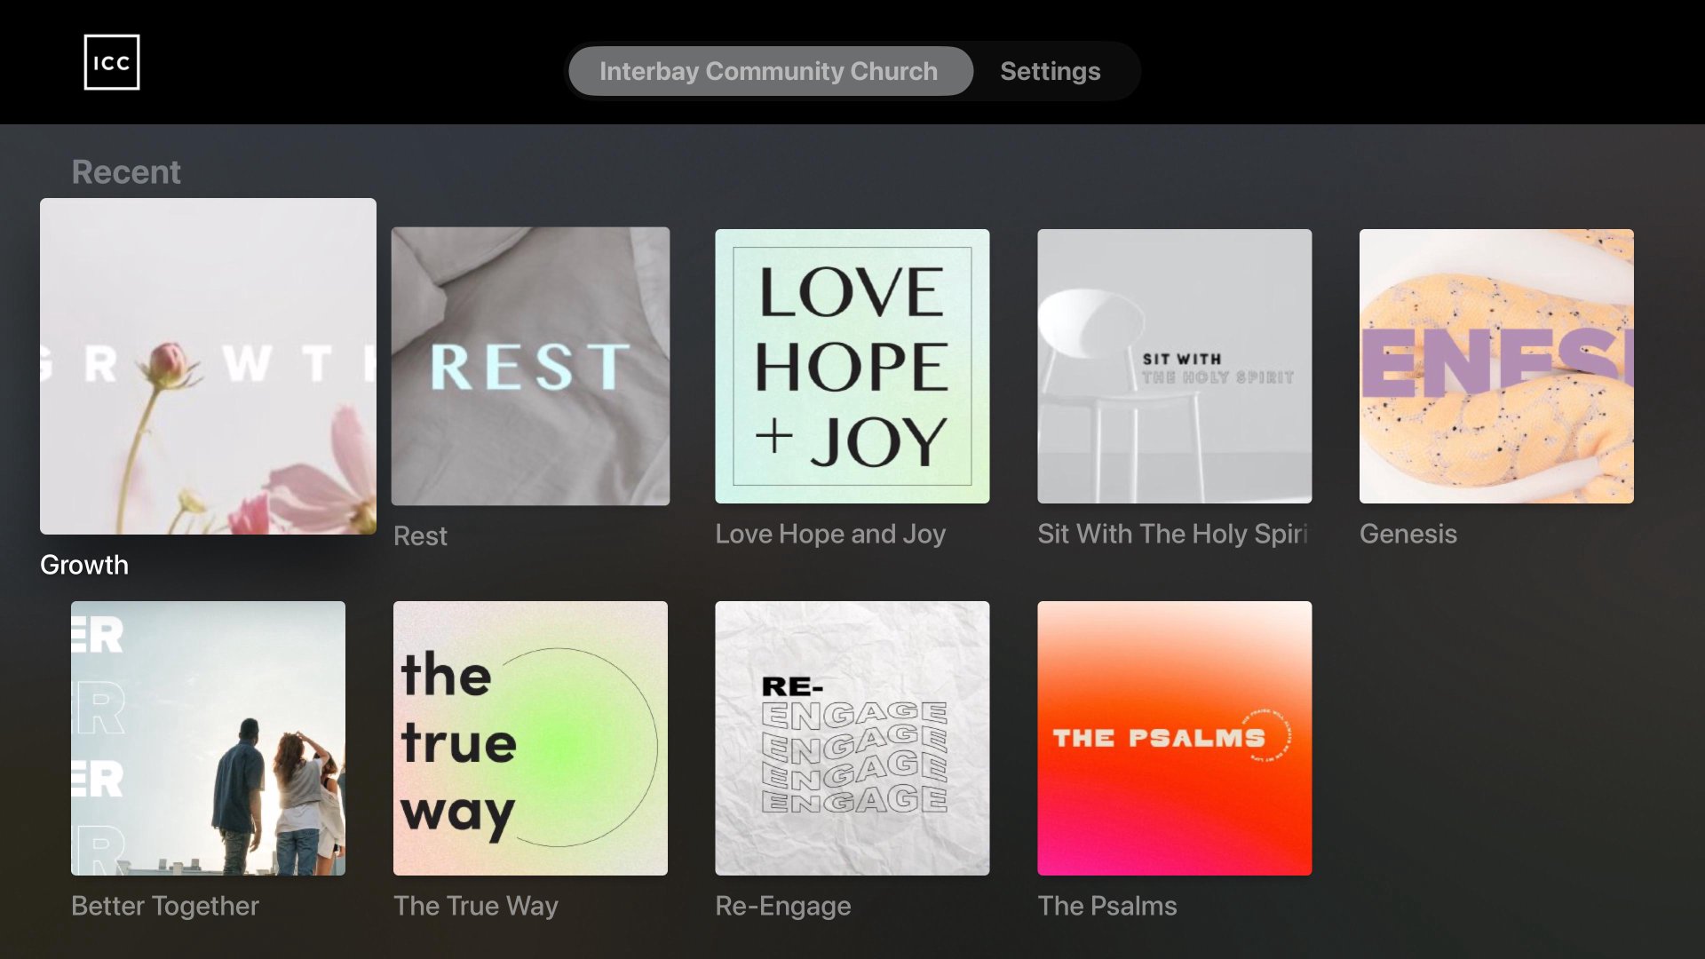
Task: Choose The Psalms series artwork
Action: coord(1174,738)
